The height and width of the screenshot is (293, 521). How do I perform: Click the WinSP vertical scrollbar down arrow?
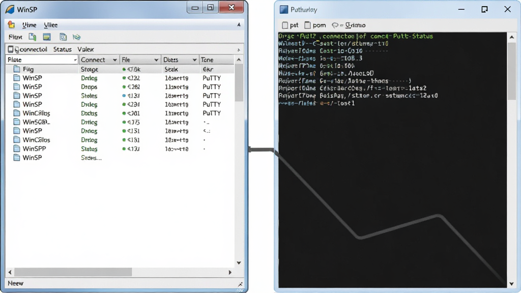pyautogui.click(x=239, y=263)
